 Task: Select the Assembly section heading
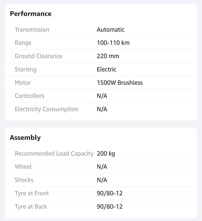click(x=25, y=138)
